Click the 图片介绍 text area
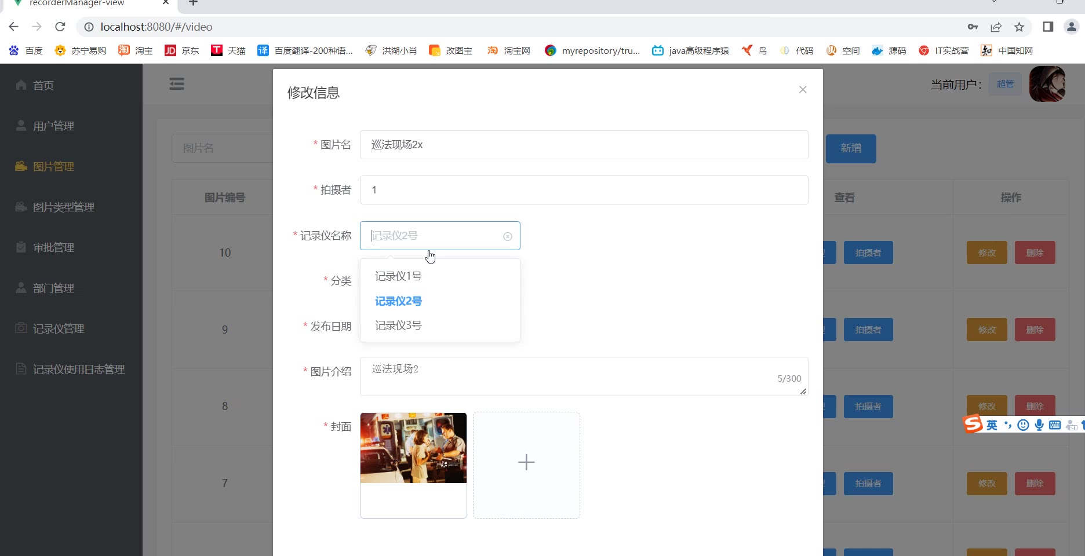Screen dimensions: 1085x556 click(x=584, y=376)
